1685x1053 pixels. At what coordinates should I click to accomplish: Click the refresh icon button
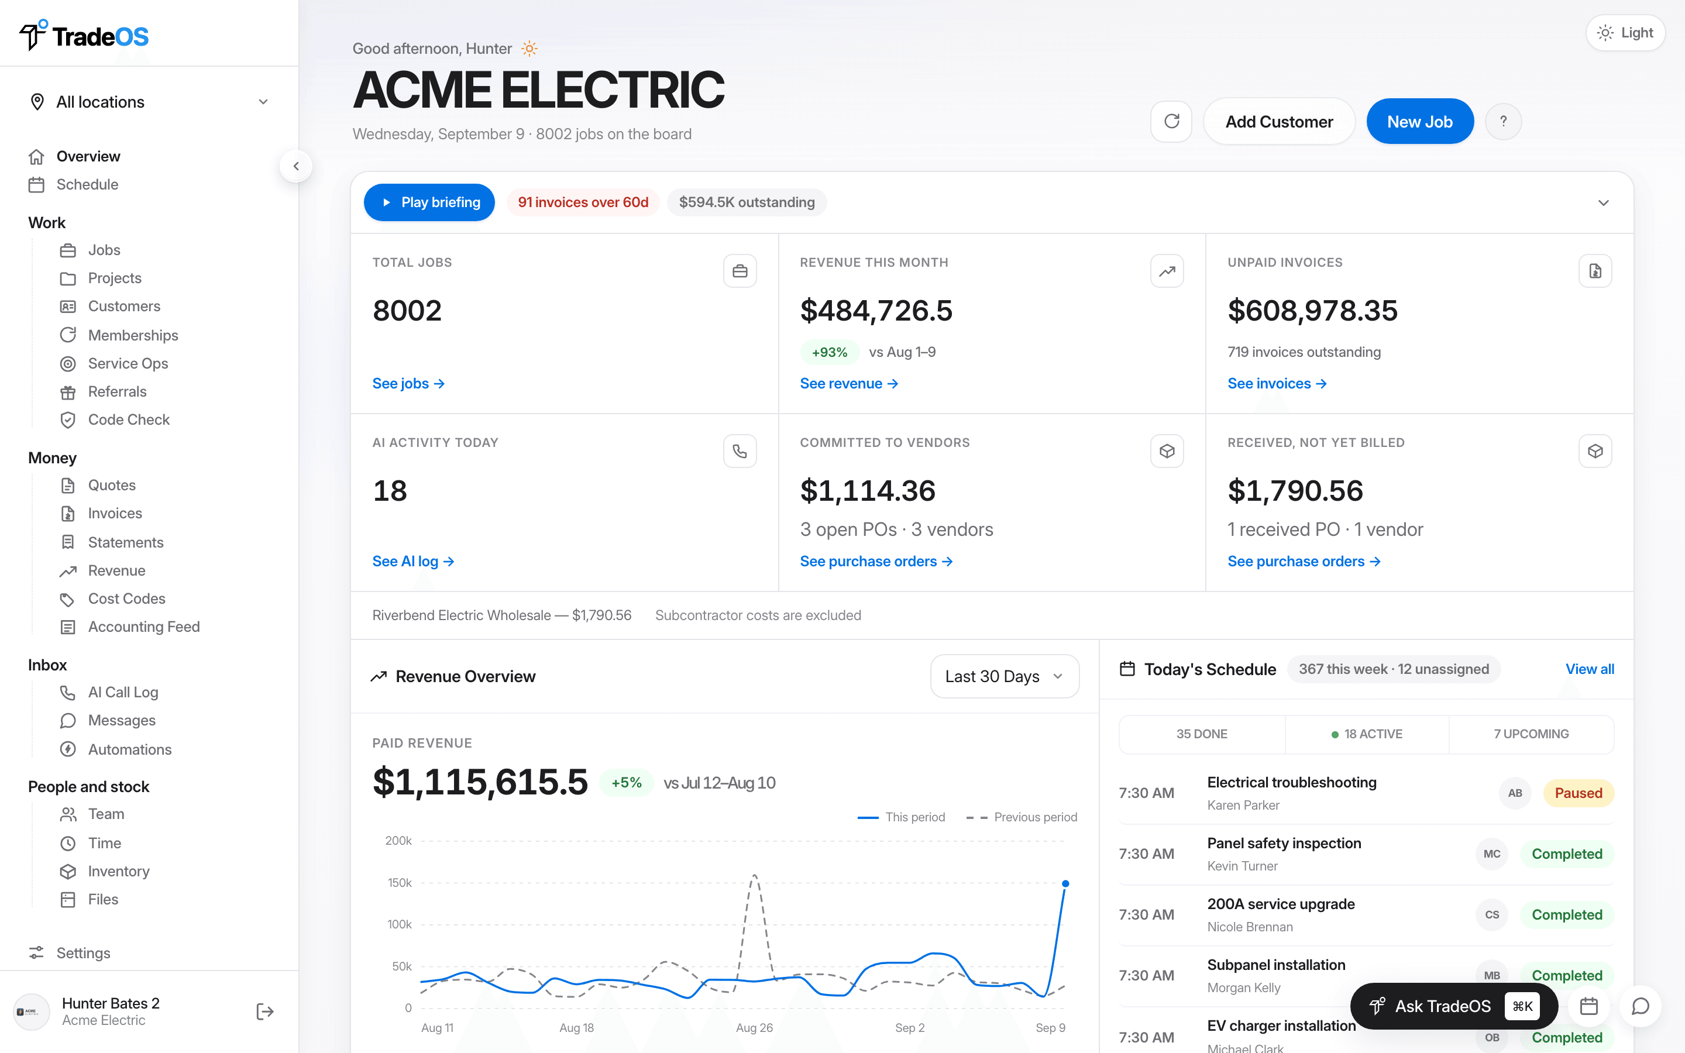(1171, 121)
